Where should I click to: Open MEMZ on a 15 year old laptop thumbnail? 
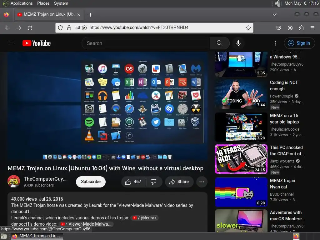coord(241,127)
